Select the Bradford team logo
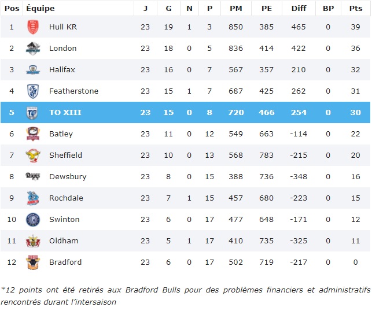372x311 pixels. [33, 262]
